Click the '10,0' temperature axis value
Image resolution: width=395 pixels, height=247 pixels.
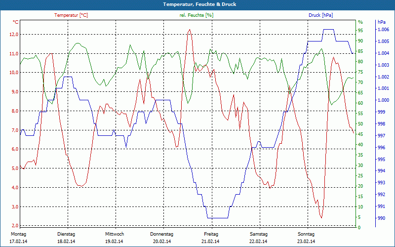point(14,73)
